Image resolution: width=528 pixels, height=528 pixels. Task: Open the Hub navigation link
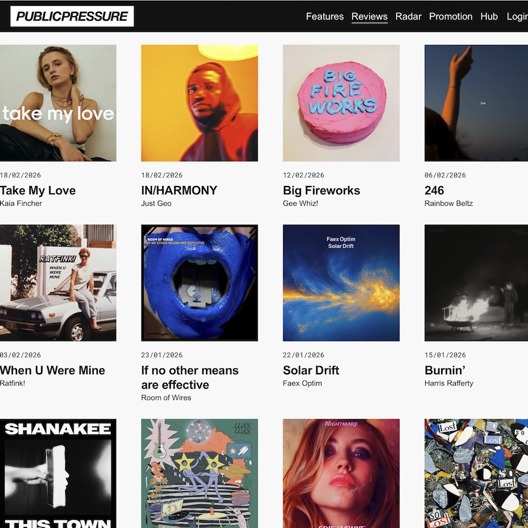click(489, 16)
